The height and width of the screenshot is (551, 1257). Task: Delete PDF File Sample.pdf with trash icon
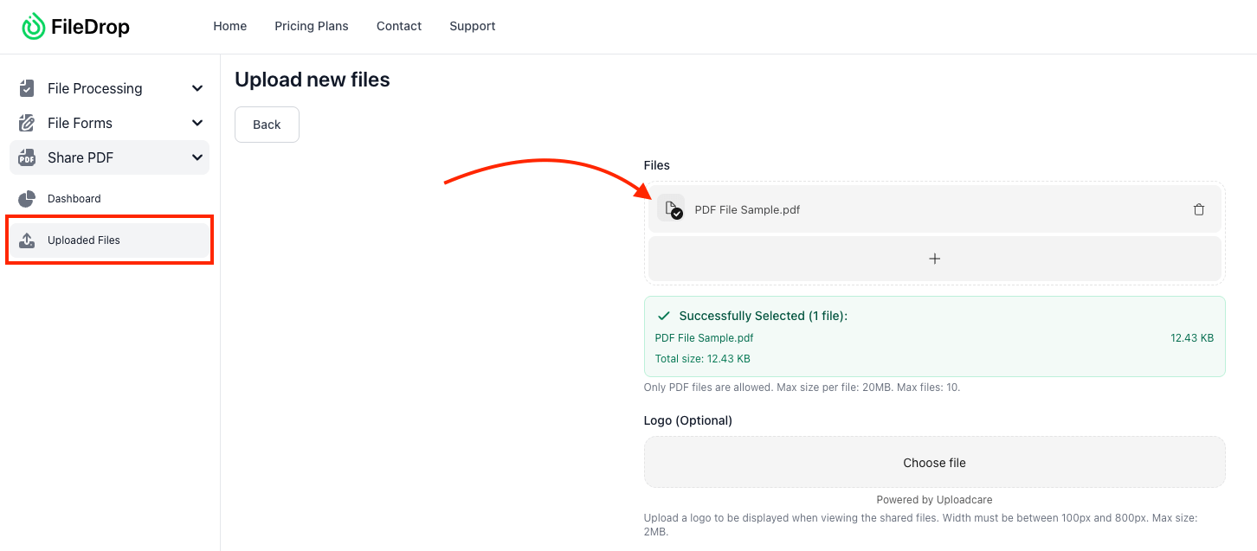1199,209
